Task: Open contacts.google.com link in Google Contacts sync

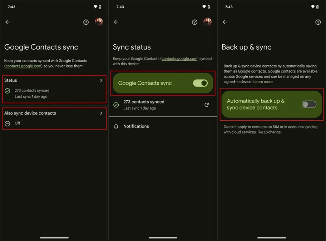Action: click(24, 66)
